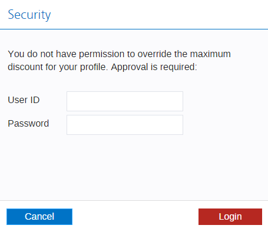Focus the User ID input field
Screen dimensions: 268x235
[x=125, y=101]
